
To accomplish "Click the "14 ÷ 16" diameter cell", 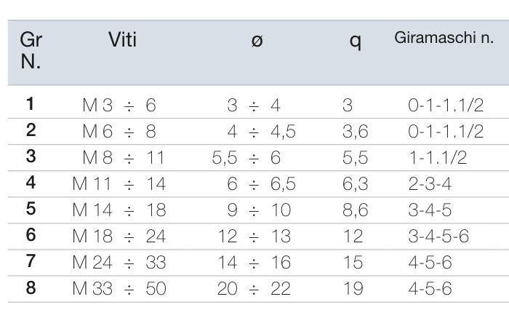I will pyautogui.click(x=253, y=262).
